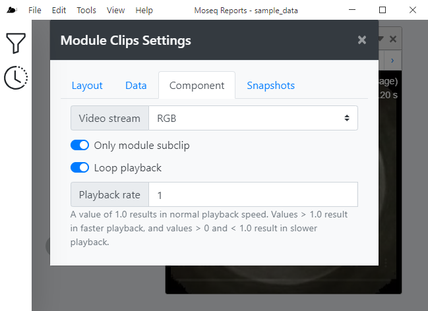Click the dotted clock history icon
Viewport: 428px width, 311px height.
(x=16, y=78)
